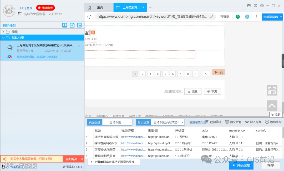Click cell 楊銘宇 黄焖鸡米饭
The height and width of the screenshot is (171, 284).
(106, 137)
